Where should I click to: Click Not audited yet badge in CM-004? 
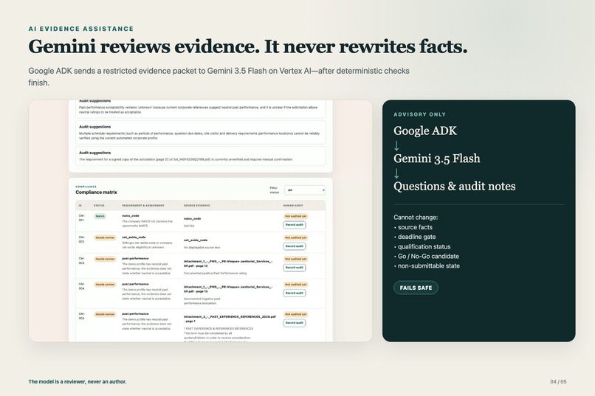[295, 284]
